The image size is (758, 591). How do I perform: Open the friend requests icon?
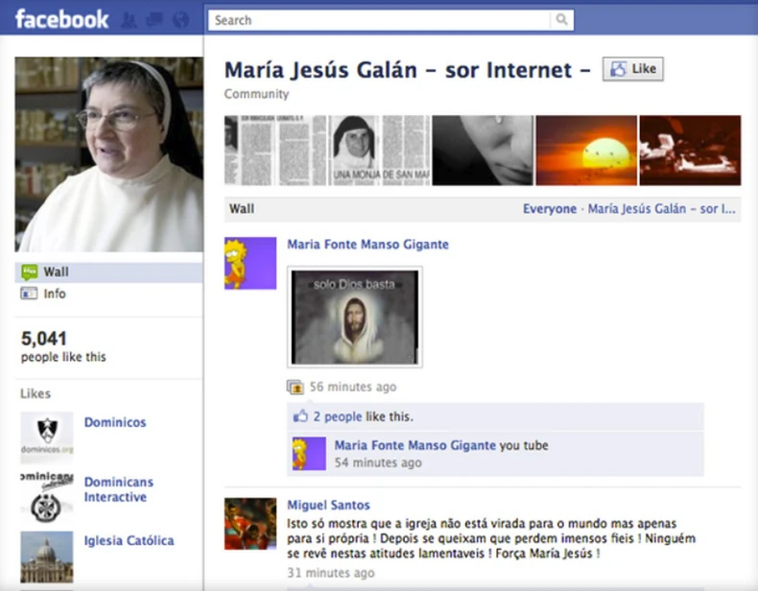click(130, 19)
